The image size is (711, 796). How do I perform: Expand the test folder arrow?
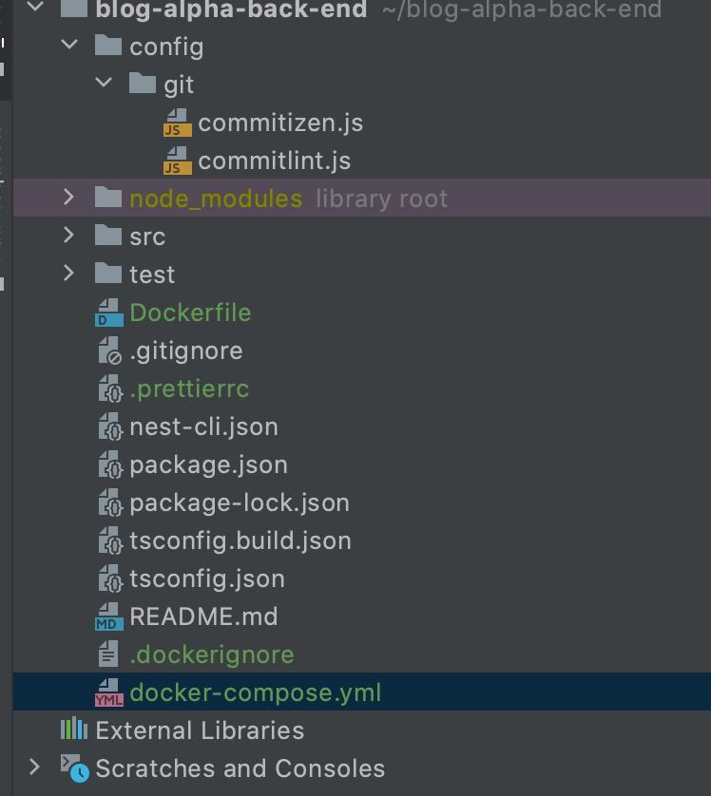coord(68,274)
